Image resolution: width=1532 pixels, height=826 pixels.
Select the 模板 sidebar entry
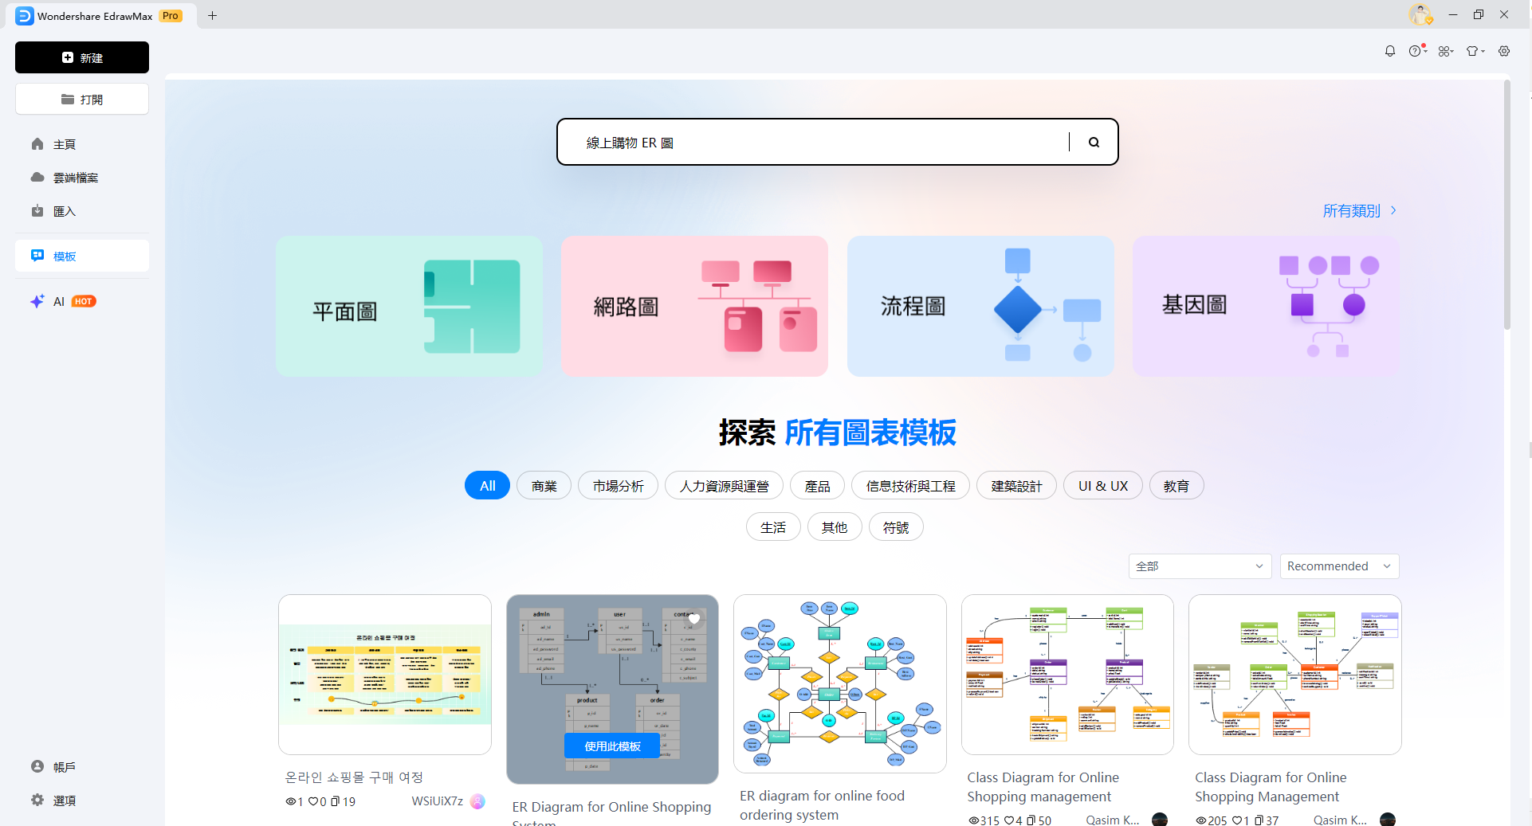coord(64,256)
